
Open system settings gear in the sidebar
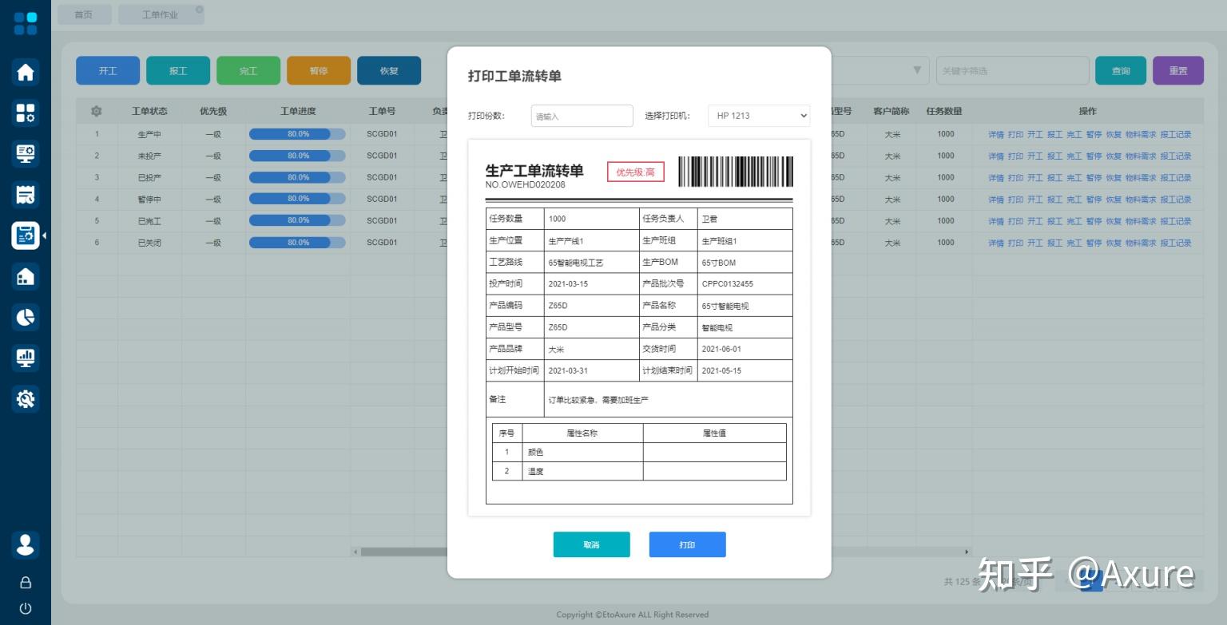pos(26,398)
